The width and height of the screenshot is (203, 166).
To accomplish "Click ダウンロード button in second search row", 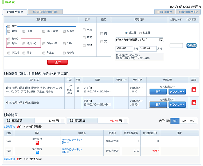I will (177, 105).
